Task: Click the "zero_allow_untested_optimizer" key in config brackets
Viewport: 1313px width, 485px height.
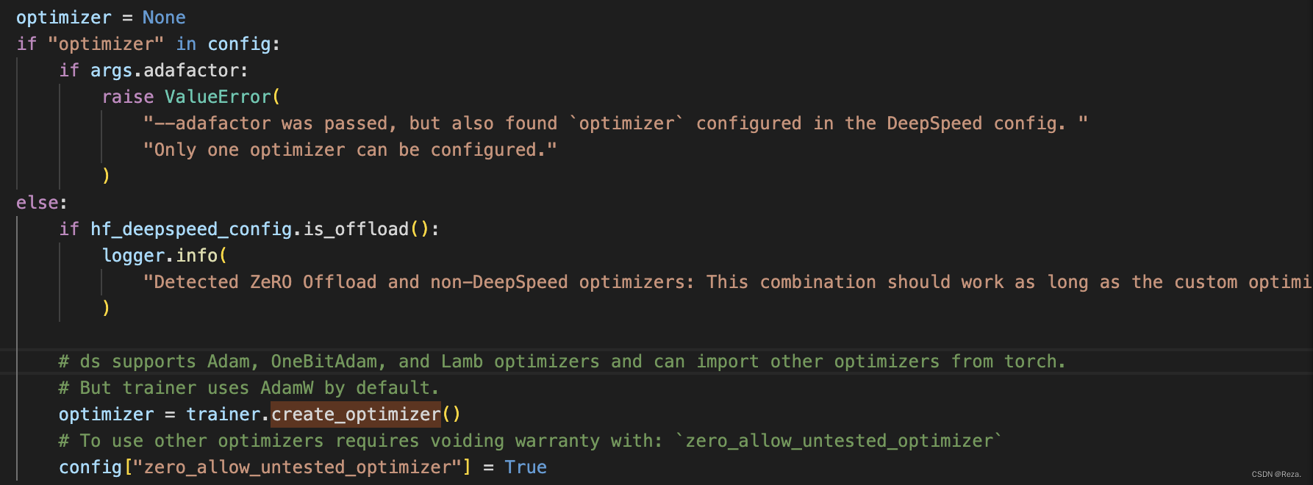Action: (x=297, y=467)
